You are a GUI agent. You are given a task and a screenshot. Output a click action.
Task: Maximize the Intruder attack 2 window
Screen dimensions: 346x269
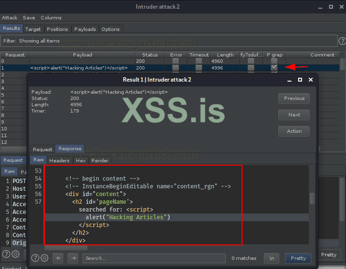coord(331,7)
